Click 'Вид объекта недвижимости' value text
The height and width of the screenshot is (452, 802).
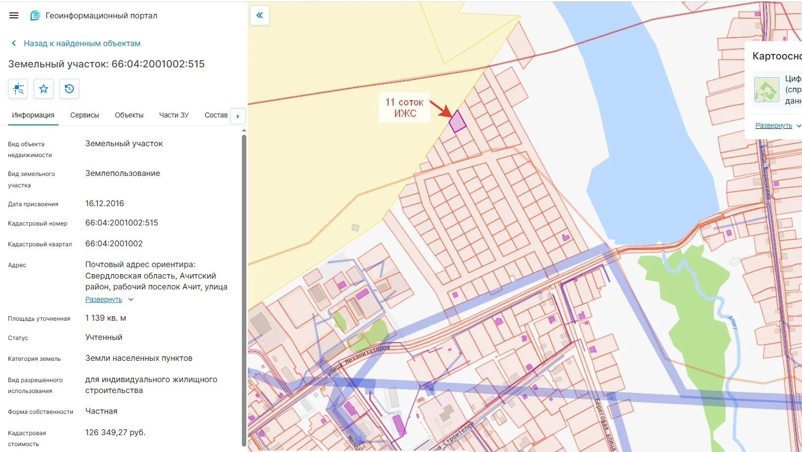point(124,144)
